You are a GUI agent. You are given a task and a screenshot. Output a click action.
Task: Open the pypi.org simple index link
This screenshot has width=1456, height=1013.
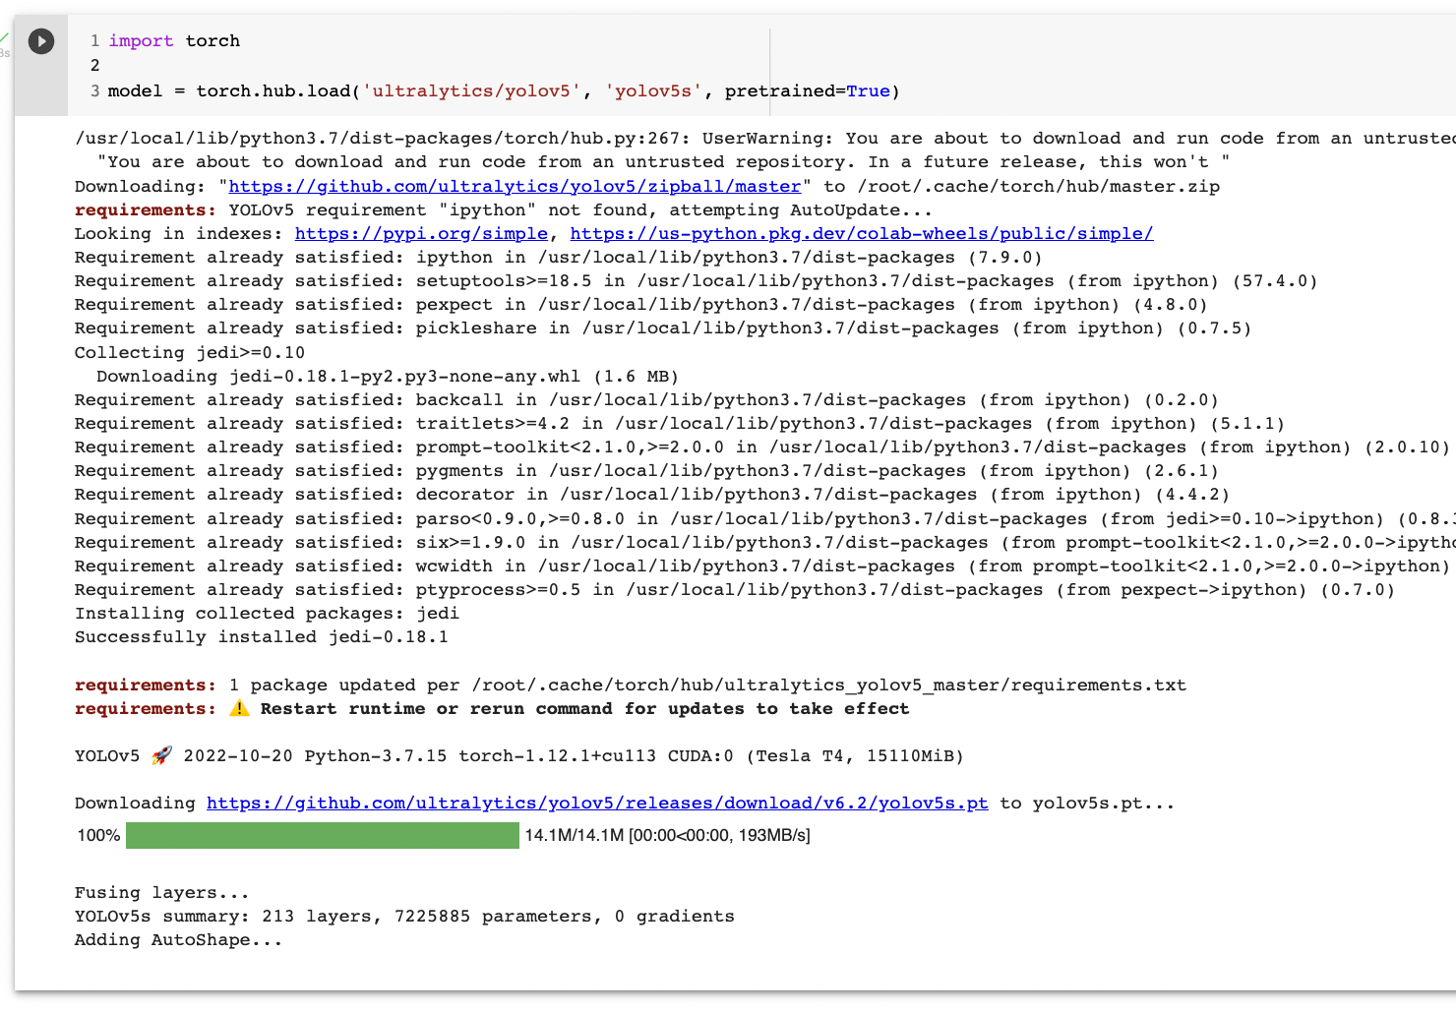tap(421, 233)
